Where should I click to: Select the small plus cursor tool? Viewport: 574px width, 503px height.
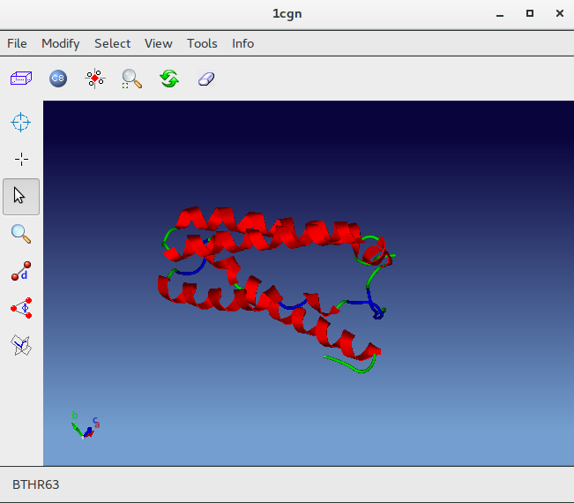click(21, 160)
